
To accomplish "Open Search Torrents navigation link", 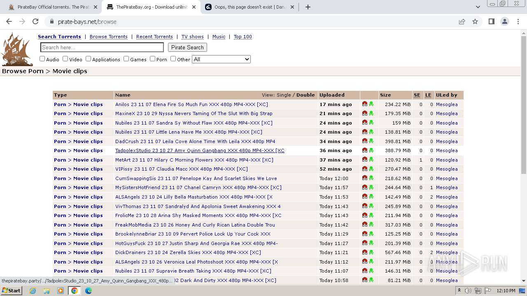I will [x=59, y=37].
